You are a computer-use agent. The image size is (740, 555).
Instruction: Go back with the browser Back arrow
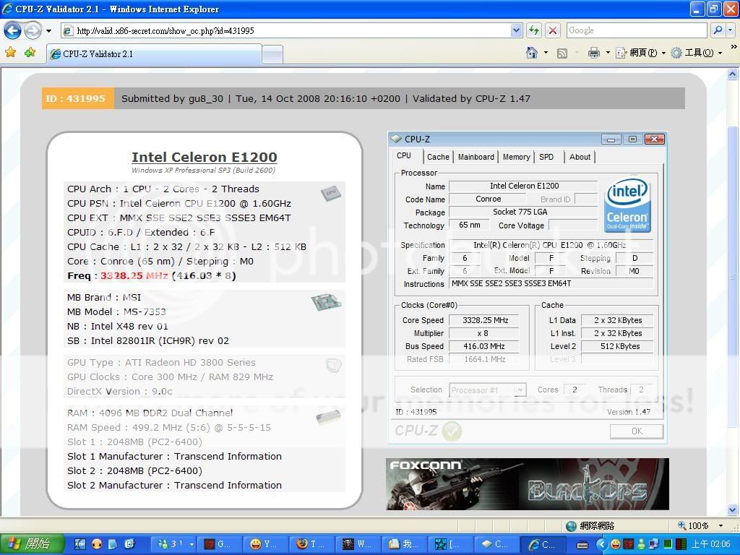click(x=12, y=30)
